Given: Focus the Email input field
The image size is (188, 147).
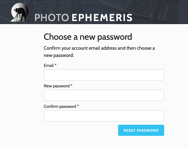Looking at the screenshot, I should pos(104,75).
